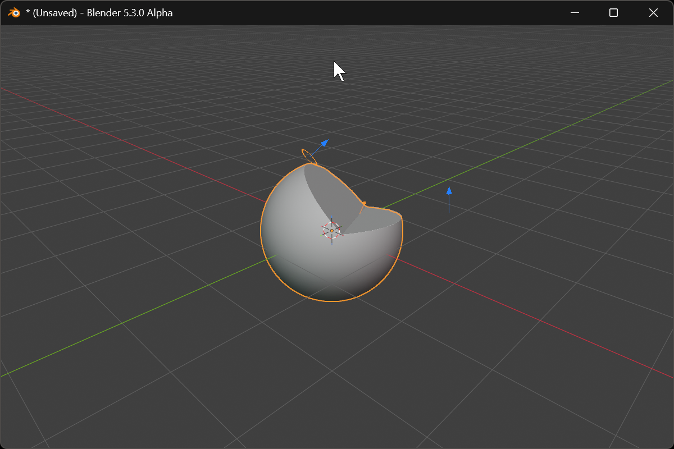Click the small orange dot on sphere rim
This screenshot has width=674, height=449.
[364, 203]
